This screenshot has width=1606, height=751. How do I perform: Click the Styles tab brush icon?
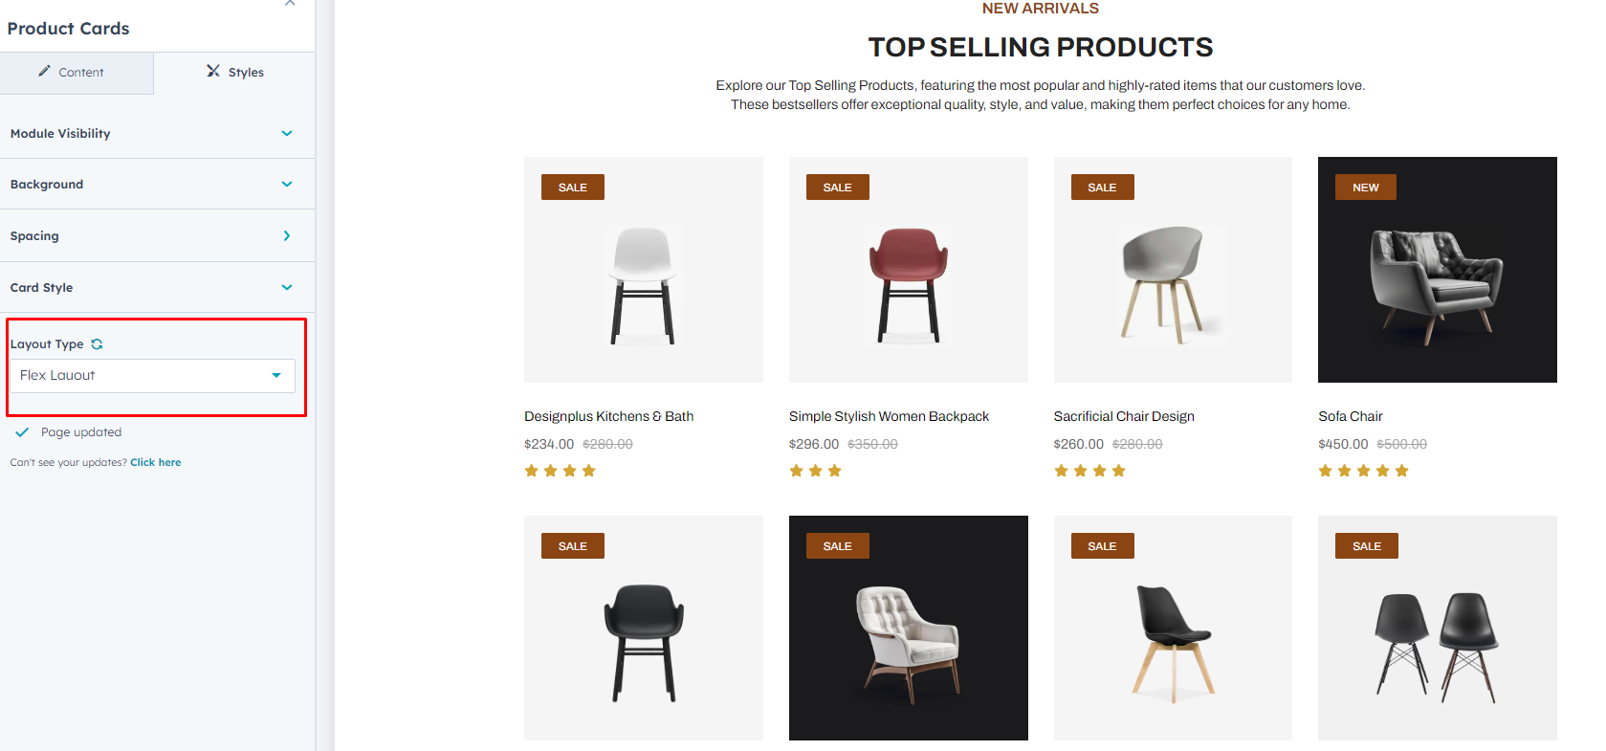pos(213,72)
